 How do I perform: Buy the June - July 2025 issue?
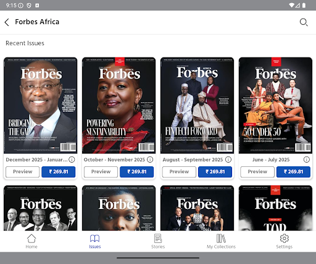coord(293,172)
